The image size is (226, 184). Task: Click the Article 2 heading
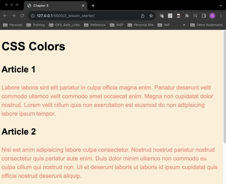19,131
